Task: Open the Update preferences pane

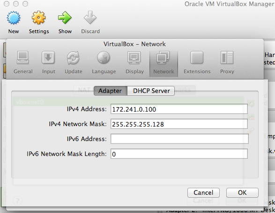Action: (x=73, y=63)
